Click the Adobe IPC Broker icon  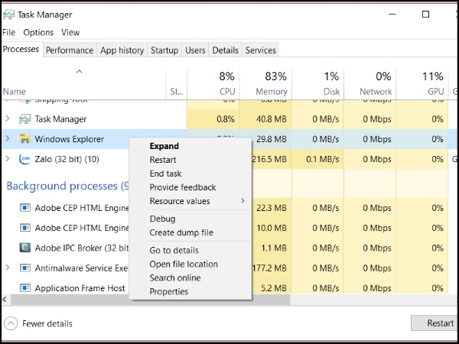click(x=24, y=248)
